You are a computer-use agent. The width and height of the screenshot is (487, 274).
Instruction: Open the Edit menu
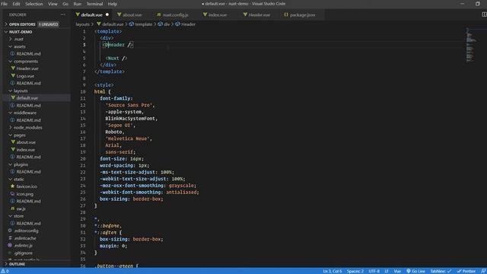click(16, 4)
